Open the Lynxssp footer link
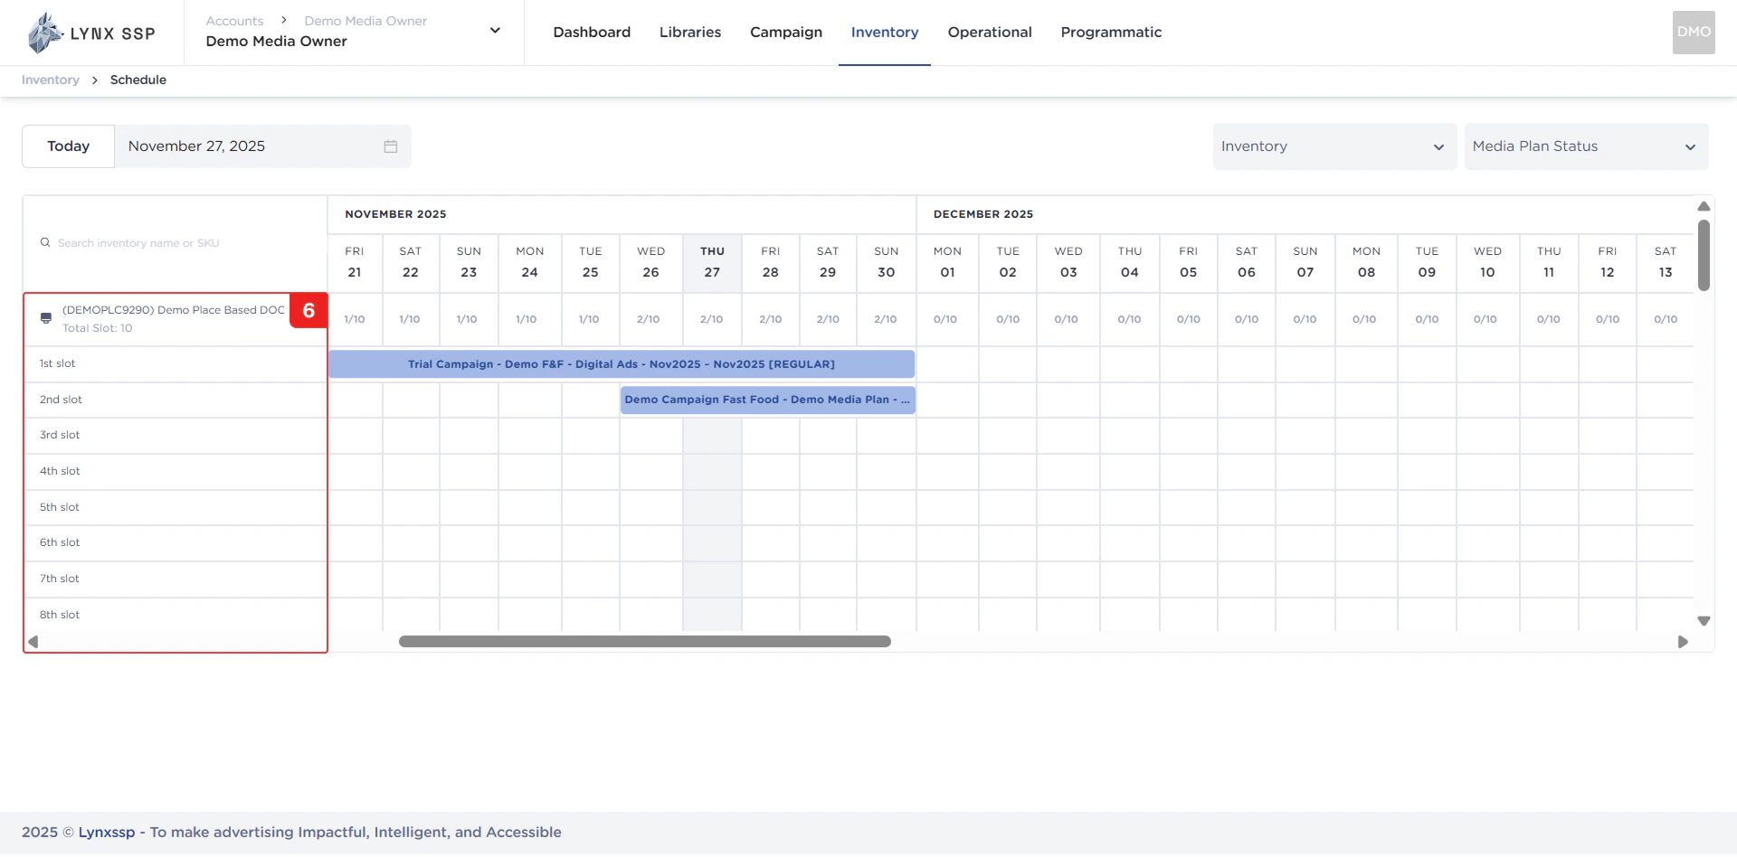1737x857 pixels. click(107, 833)
